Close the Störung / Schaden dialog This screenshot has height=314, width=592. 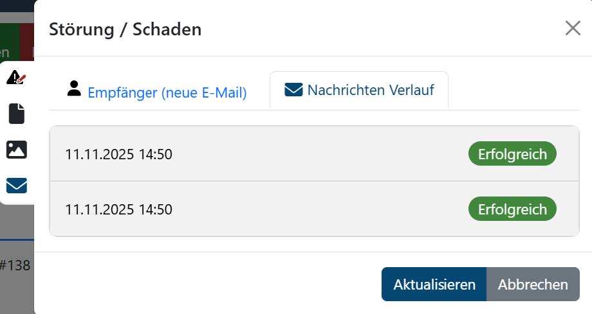pyautogui.click(x=572, y=28)
